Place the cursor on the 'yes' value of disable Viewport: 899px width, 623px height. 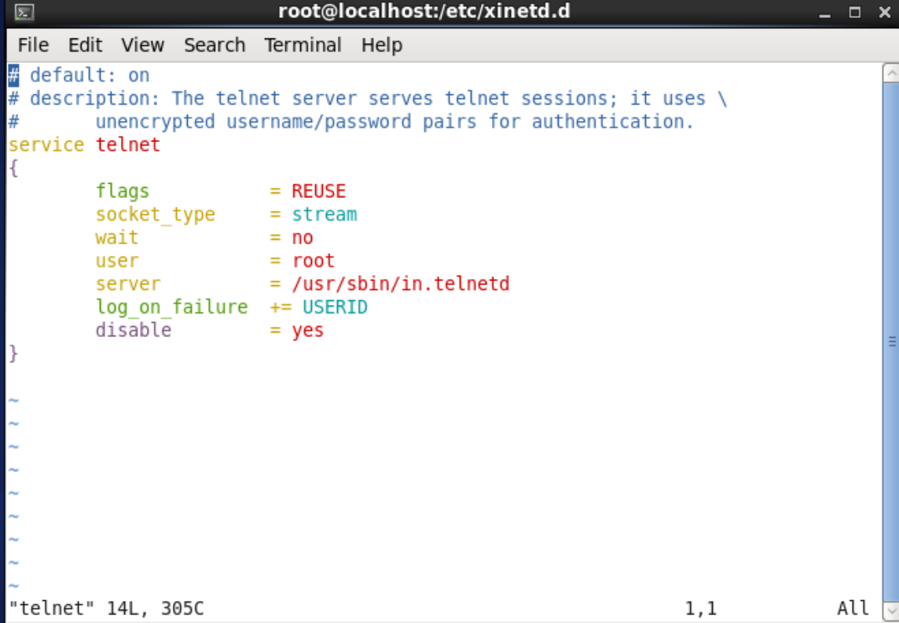tap(308, 330)
